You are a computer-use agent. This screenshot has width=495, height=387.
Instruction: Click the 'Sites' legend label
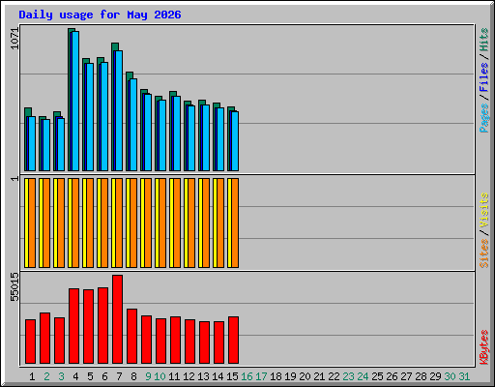[483, 253]
